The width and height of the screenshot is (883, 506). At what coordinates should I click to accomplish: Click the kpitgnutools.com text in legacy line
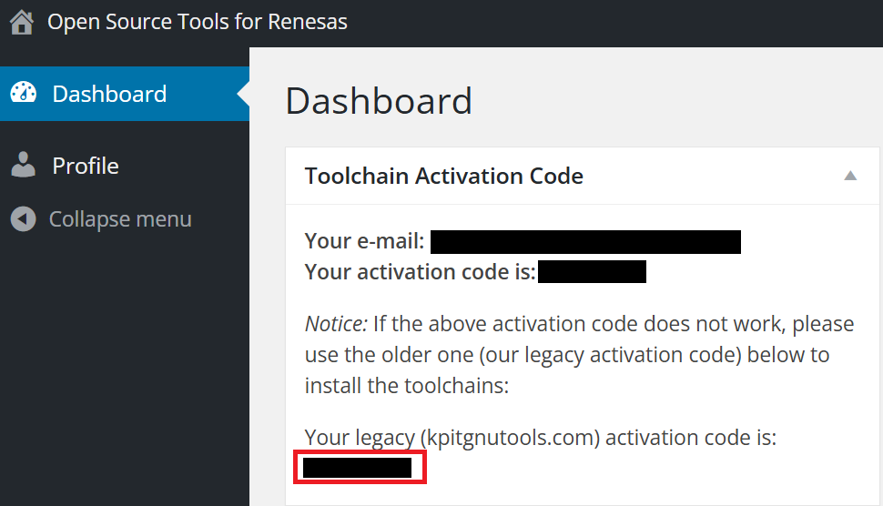click(510, 438)
